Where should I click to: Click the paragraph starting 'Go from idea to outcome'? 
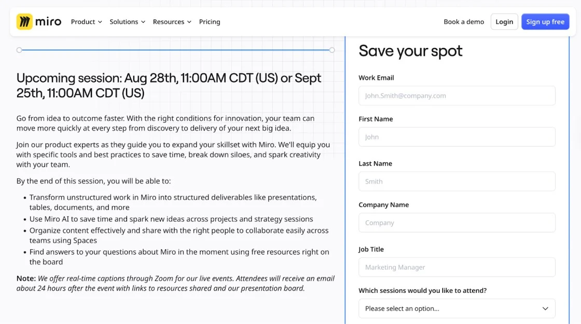(x=165, y=123)
